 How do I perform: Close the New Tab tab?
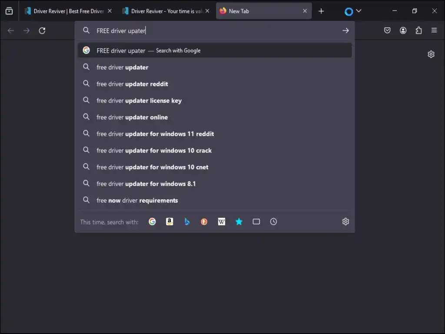[x=305, y=11]
